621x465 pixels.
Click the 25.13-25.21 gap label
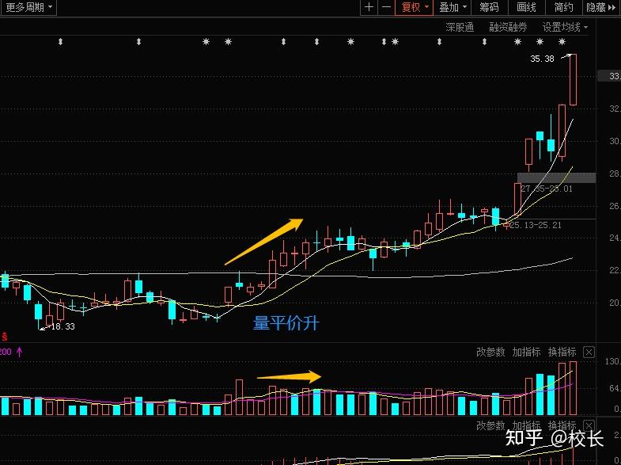[x=536, y=225]
